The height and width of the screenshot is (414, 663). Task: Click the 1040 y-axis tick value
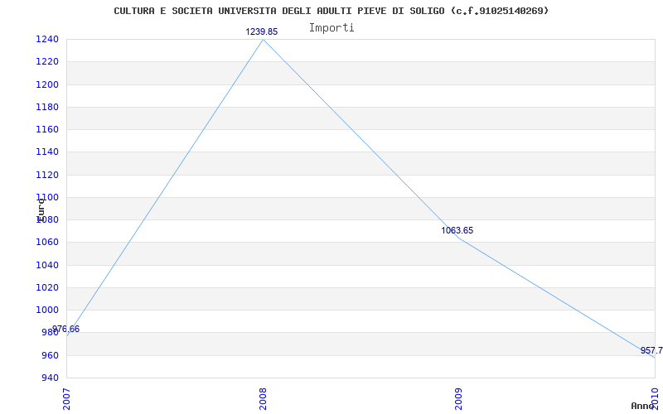[x=47, y=265]
